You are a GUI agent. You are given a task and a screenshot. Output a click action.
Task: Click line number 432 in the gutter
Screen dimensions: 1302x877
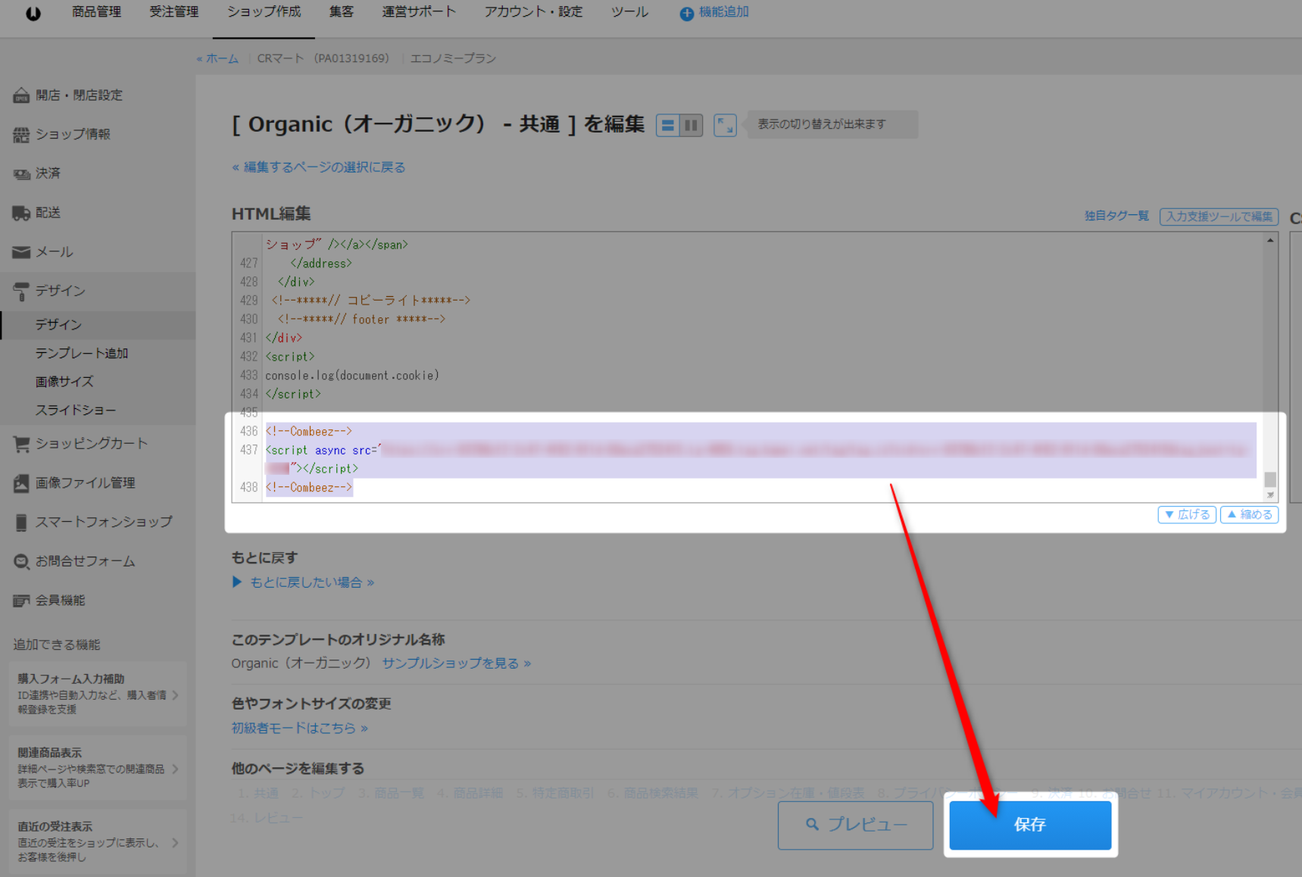click(248, 357)
